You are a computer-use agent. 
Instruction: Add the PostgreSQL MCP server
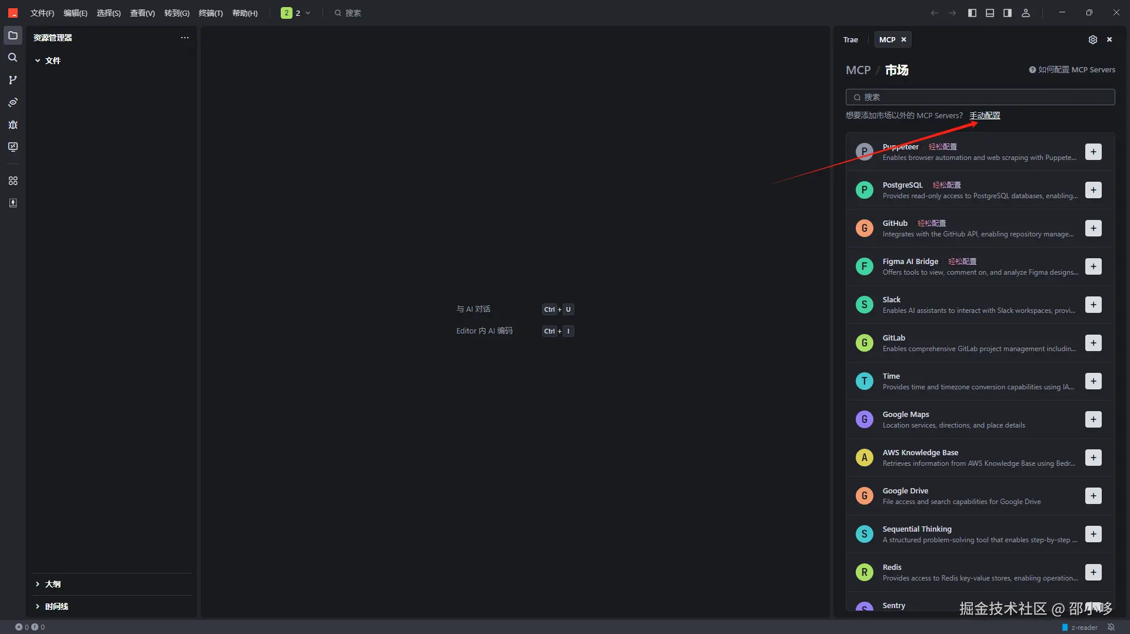[1094, 190]
